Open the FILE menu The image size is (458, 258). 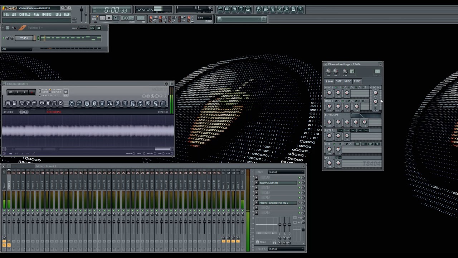[6, 15]
